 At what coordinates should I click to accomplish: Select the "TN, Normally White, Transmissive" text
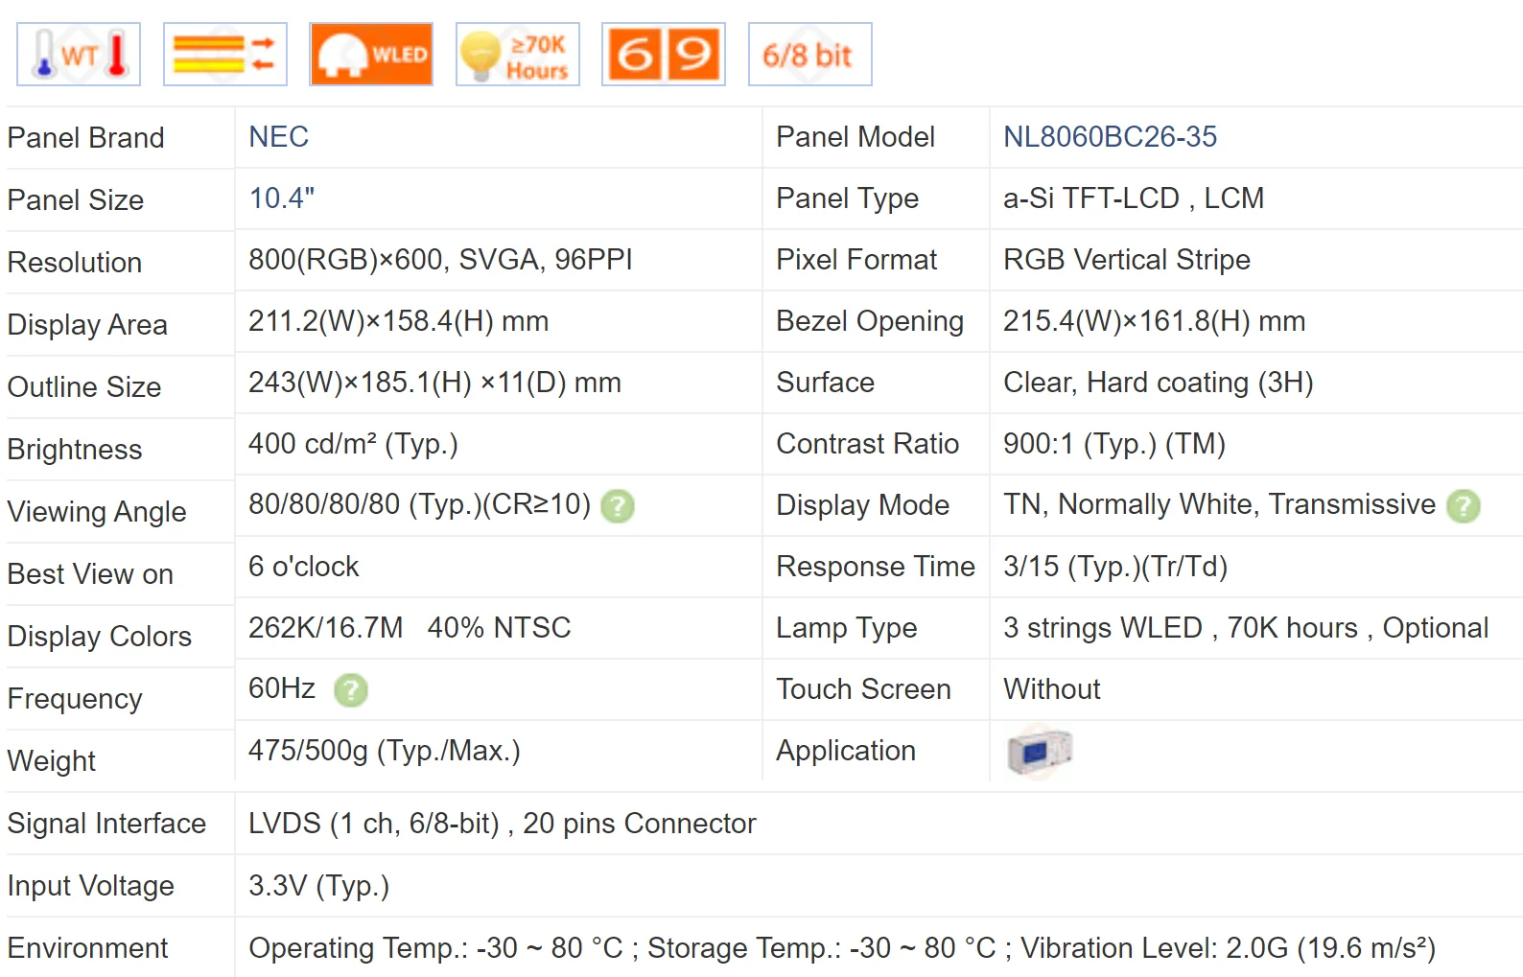tap(1219, 504)
